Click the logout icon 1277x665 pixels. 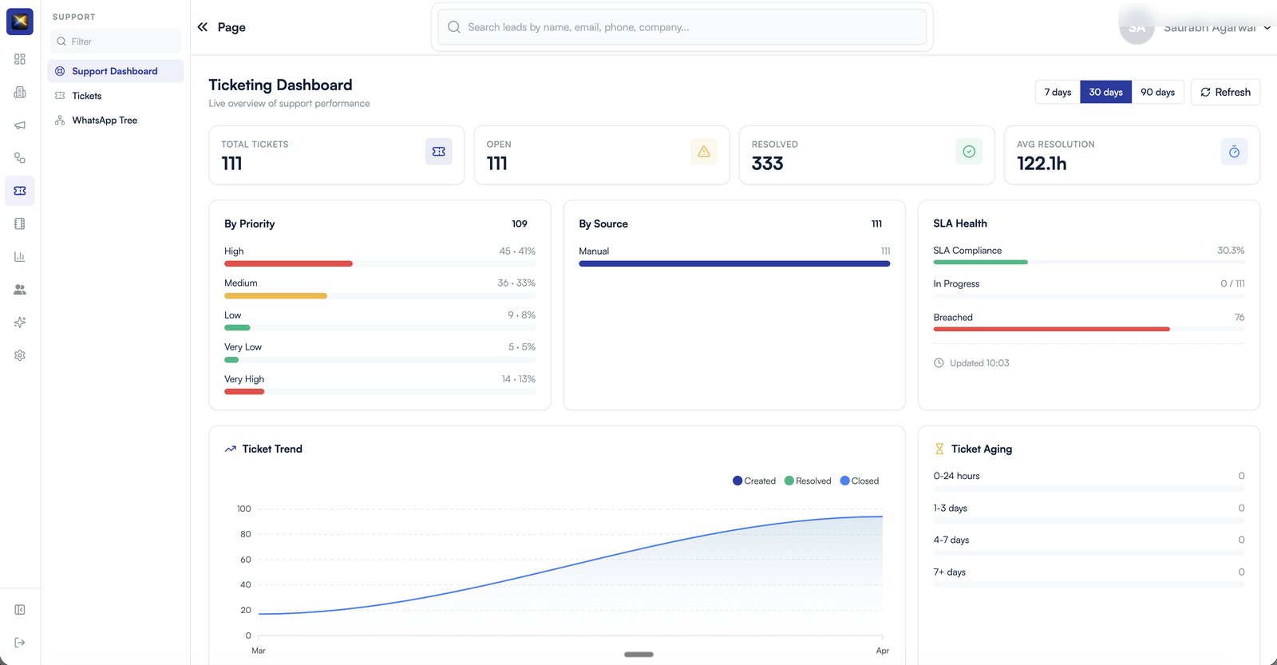tap(20, 643)
